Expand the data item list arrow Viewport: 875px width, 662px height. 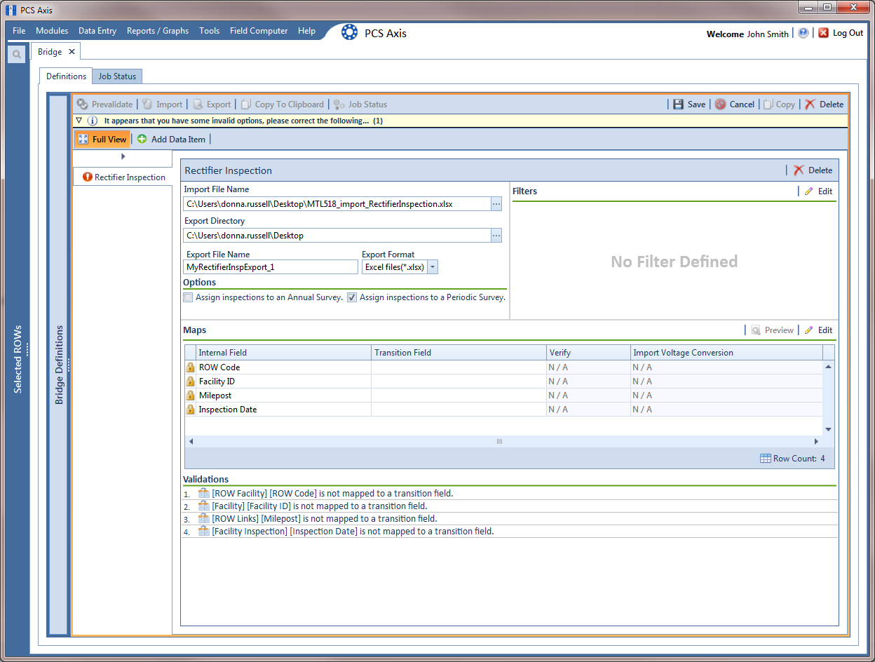[x=123, y=156]
